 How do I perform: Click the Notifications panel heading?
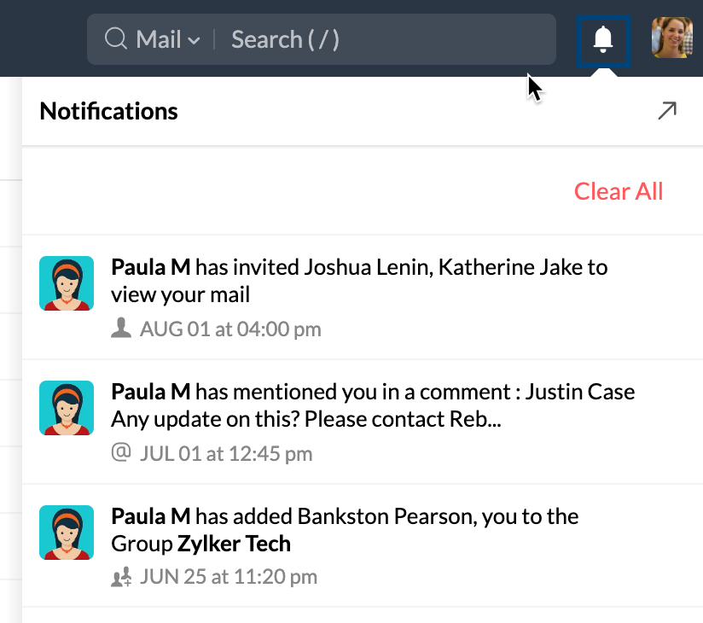tap(109, 111)
